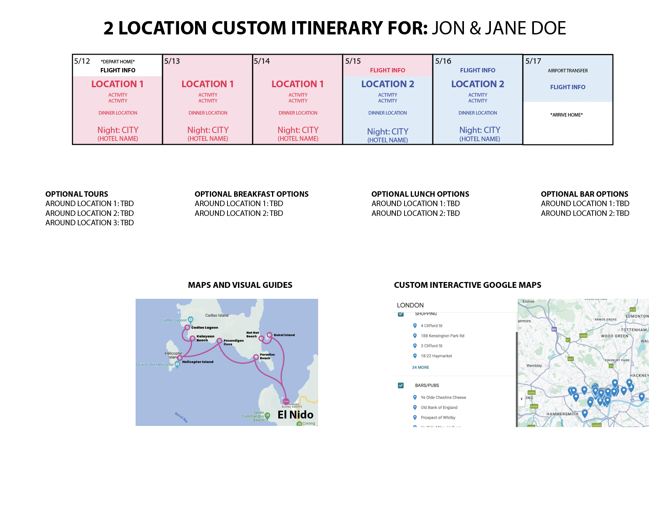Click the Seven Commandos Beach green pin
The width and height of the screenshot is (666, 510).
click(267, 416)
